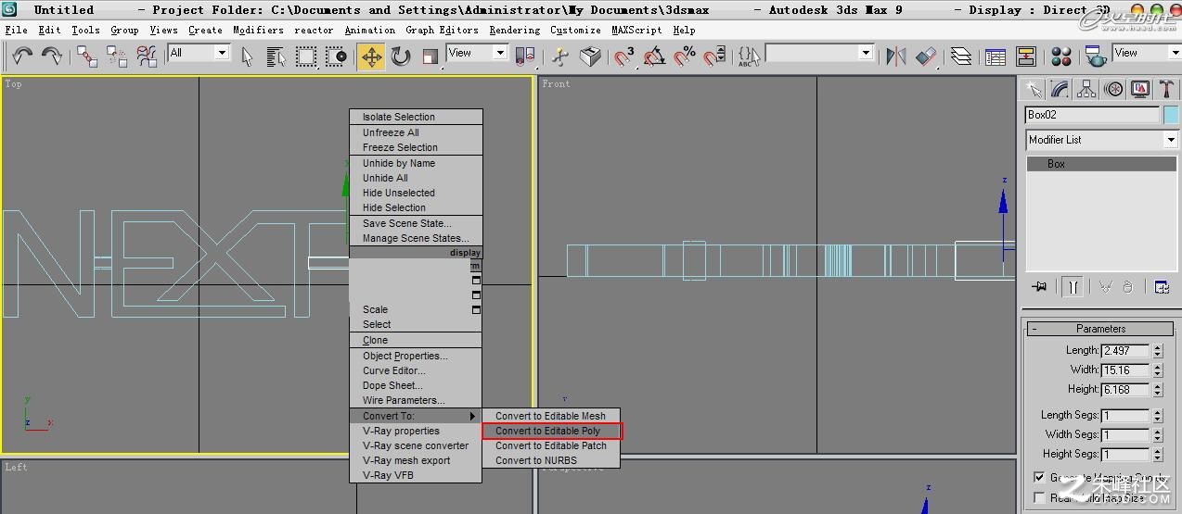Choose the Select Object arrow tool
Image resolution: width=1182 pixels, height=514 pixels.
(x=247, y=56)
